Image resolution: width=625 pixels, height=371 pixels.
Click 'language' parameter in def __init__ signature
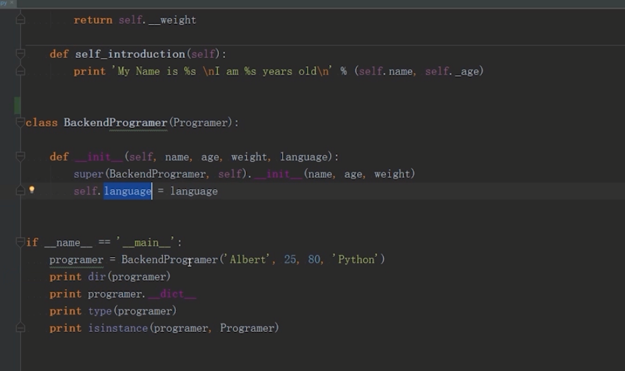click(x=304, y=157)
